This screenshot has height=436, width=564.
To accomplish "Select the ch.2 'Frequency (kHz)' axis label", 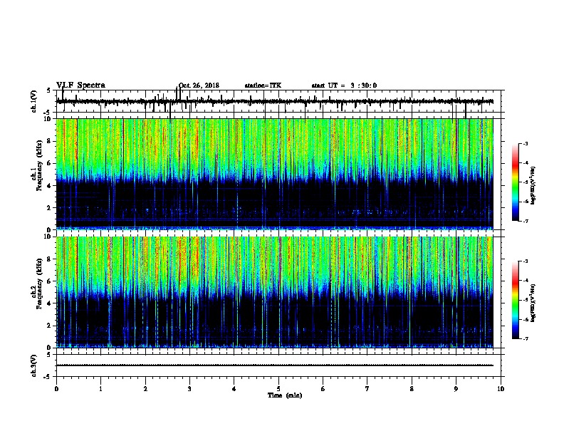I will (x=38, y=284).
